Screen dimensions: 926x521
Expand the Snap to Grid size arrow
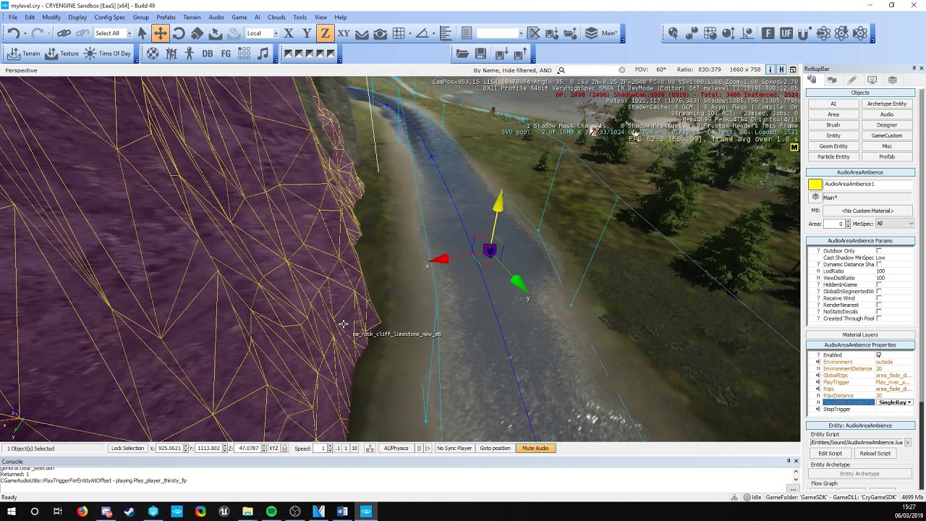[409, 33]
